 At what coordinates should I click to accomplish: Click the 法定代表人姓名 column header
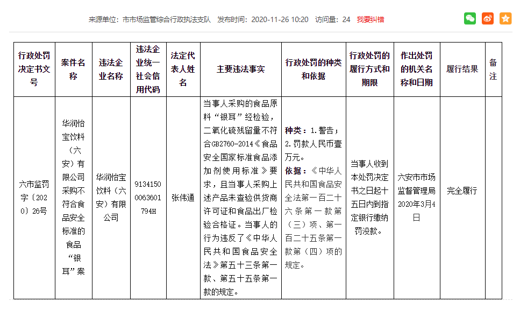click(183, 69)
